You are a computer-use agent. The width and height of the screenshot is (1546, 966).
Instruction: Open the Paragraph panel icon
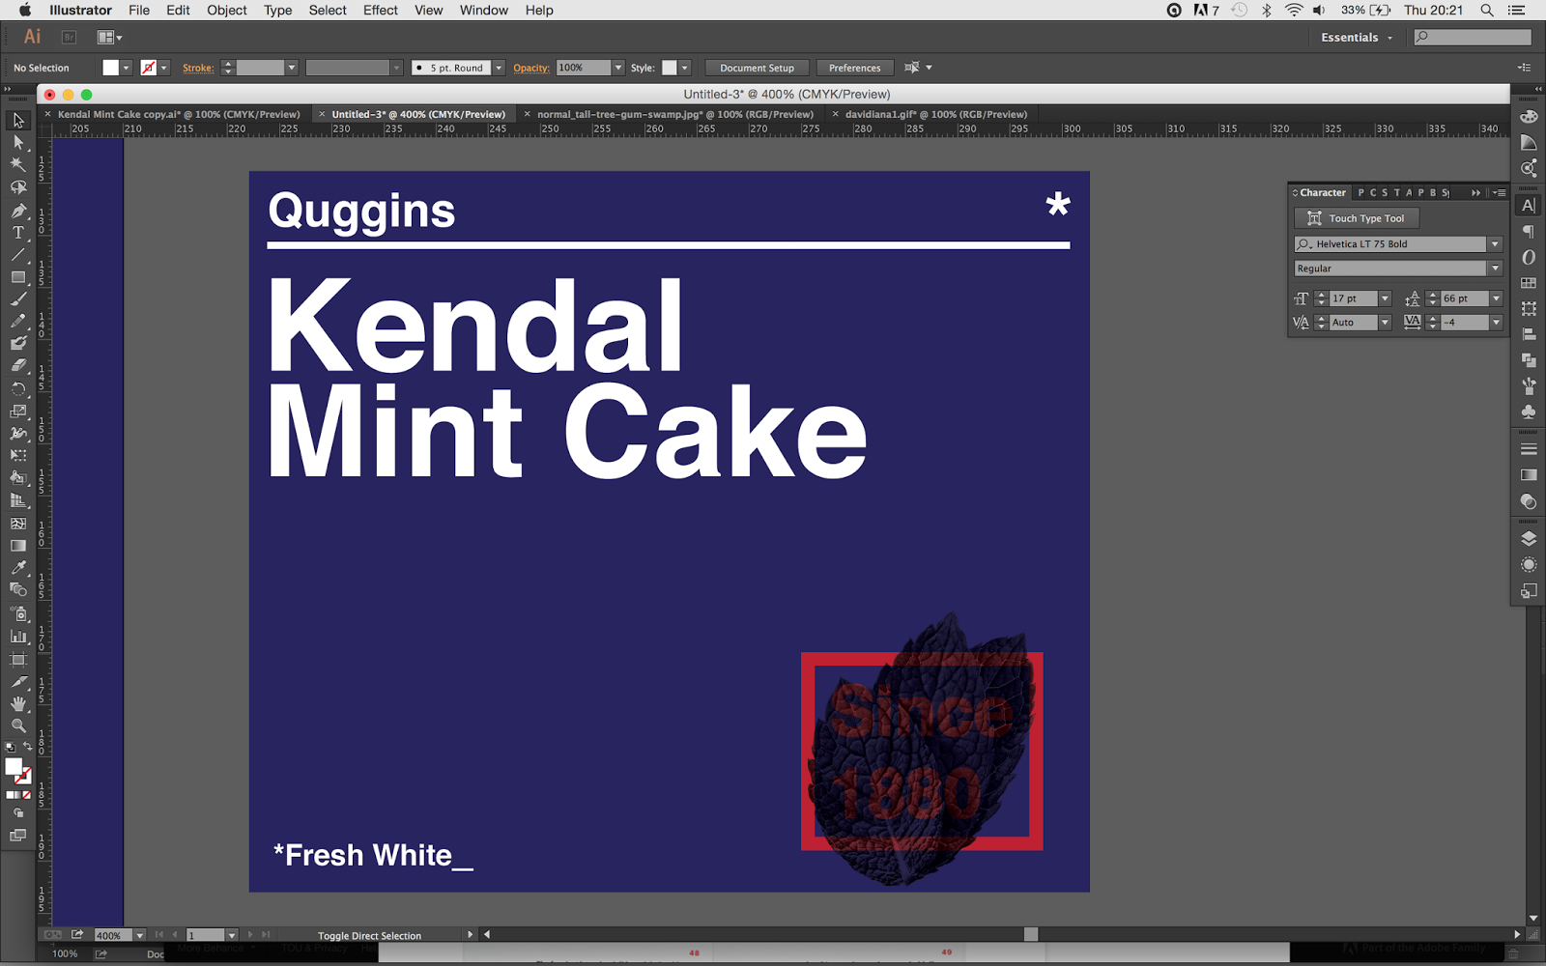(1529, 231)
